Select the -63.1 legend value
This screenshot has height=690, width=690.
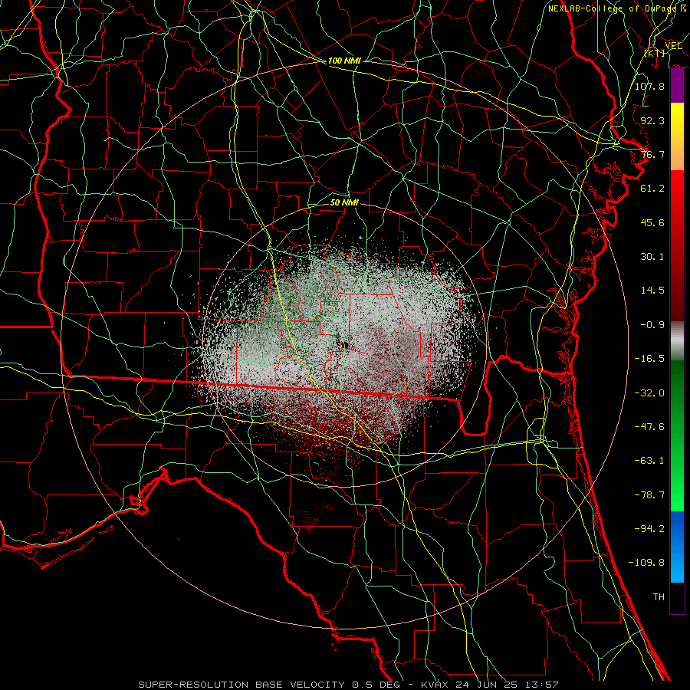pyautogui.click(x=649, y=461)
